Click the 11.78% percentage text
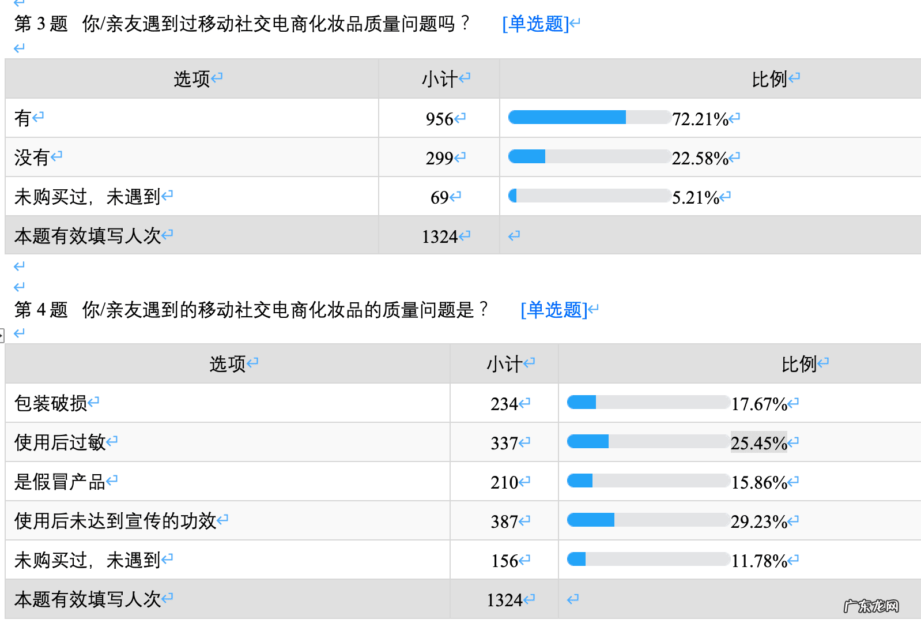This screenshot has height=623, width=921. tap(759, 560)
